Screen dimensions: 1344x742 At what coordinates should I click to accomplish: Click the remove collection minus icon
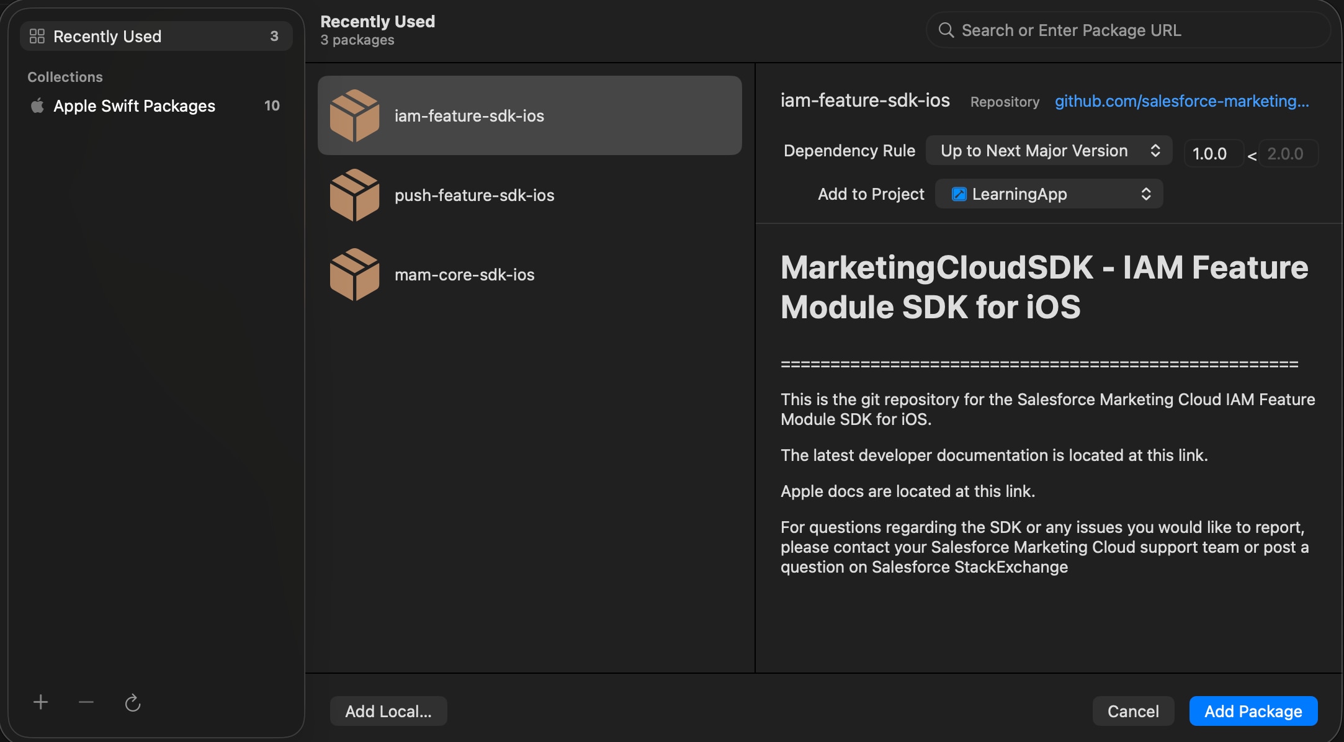click(86, 702)
